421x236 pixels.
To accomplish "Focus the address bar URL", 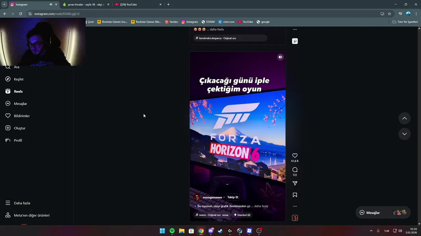I will (x=57, y=14).
